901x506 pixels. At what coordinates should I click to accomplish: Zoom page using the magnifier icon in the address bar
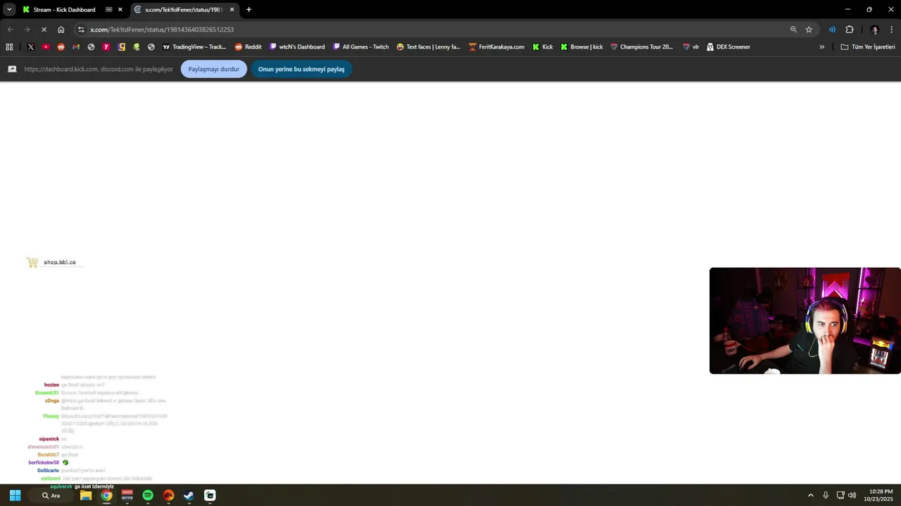tap(793, 30)
